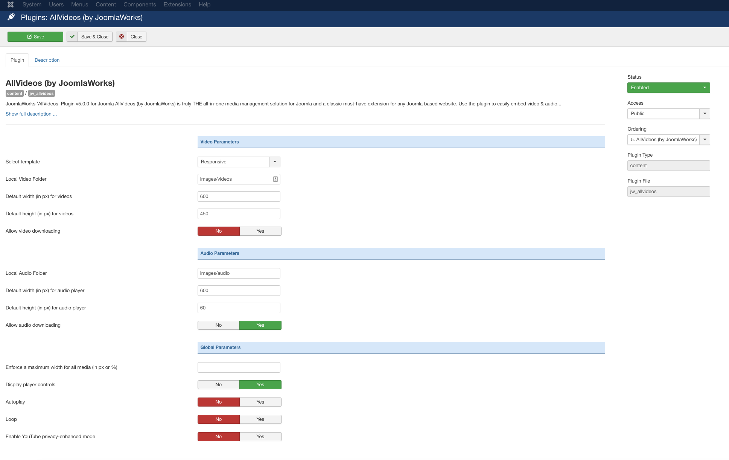Click the audio player default width field

click(239, 291)
